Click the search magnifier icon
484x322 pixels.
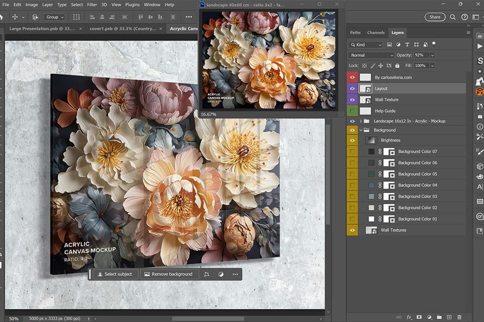pos(453,17)
